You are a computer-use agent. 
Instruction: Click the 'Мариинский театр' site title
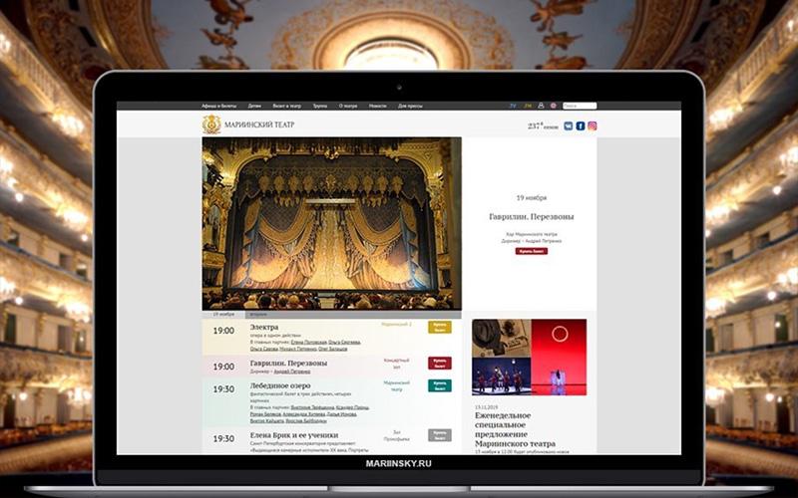[259, 124]
